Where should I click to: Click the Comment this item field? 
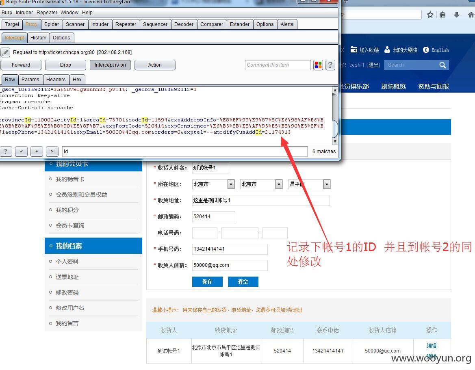point(278,65)
